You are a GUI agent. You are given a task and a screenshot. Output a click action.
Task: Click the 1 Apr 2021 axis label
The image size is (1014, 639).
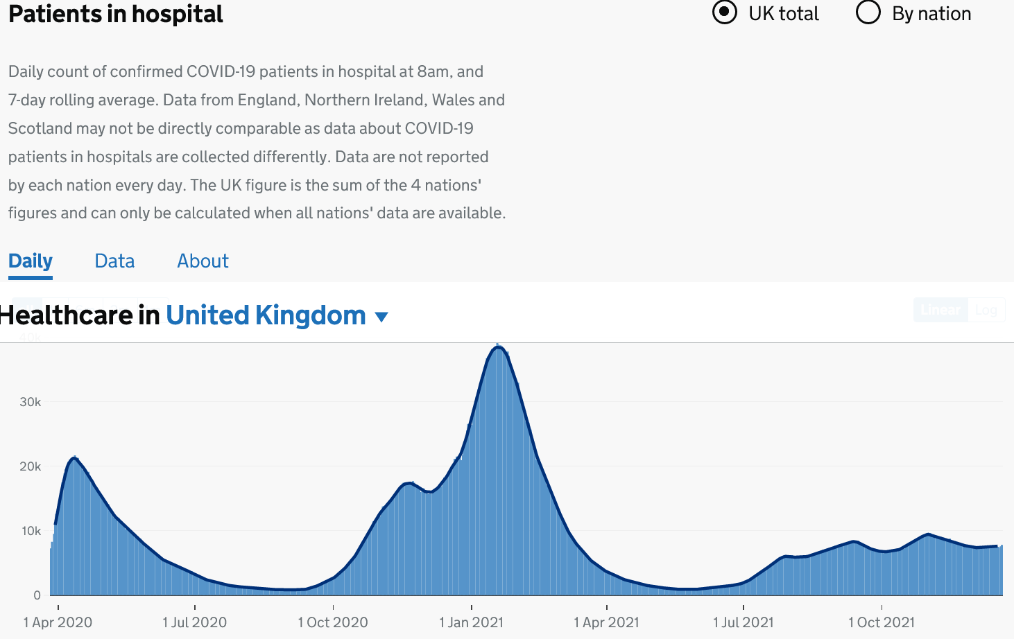[607, 622]
